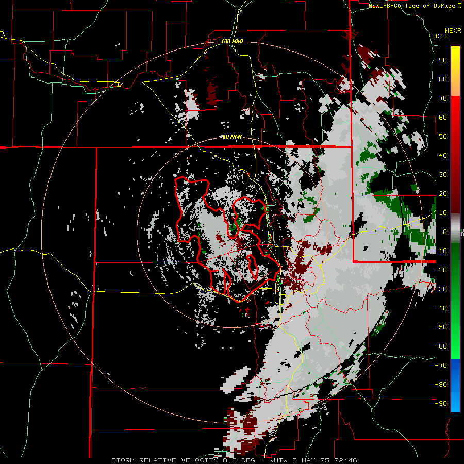Click the -70 knot scale label
The image size is (464, 464).
pyautogui.click(x=441, y=365)
